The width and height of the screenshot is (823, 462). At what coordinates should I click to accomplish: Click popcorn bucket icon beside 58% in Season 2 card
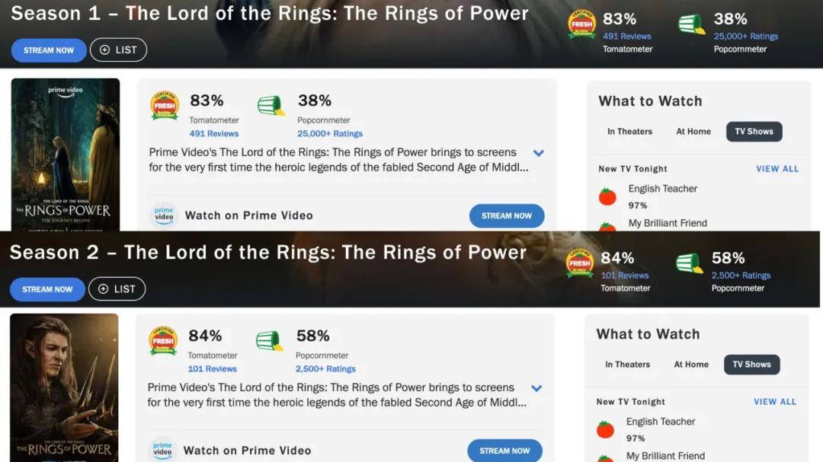[x=270, y=341]
